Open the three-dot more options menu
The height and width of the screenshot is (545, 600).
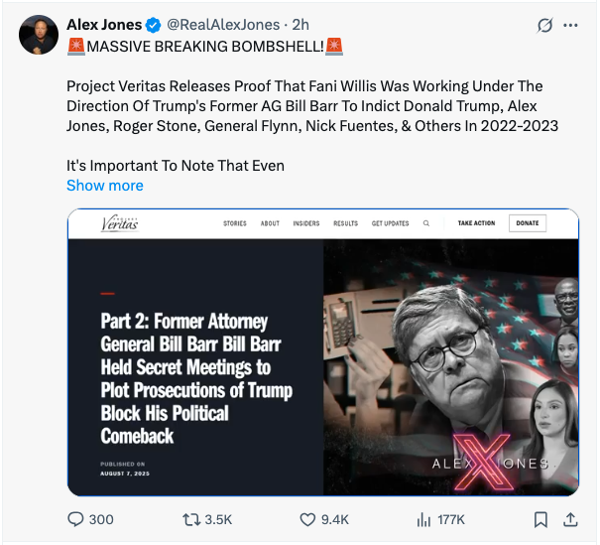[570, 25]
